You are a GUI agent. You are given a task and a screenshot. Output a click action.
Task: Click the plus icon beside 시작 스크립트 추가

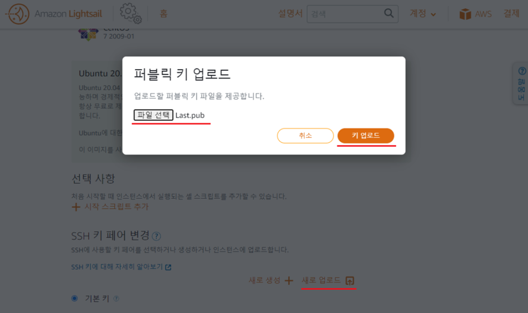[76, 207]
